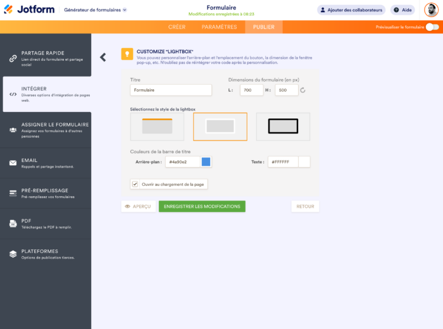443x329 pixels.
Task: Open the user profile avatar
Action: 431,10
